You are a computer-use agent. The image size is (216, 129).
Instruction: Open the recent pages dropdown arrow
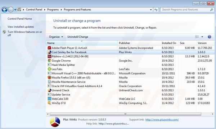click(15, 10)
